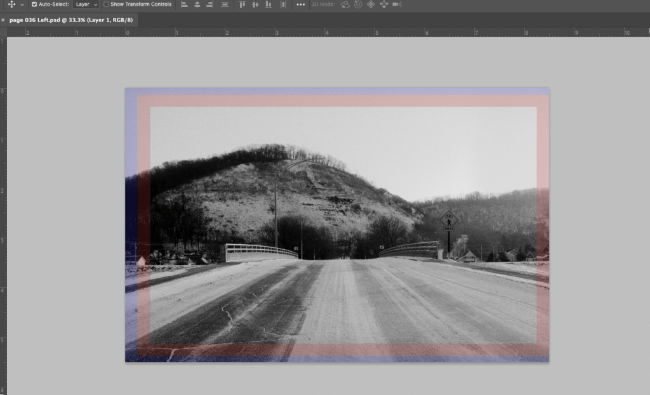650x395 pixels.
Task: Align horizontal centers of layers
Action: point(197,4)
